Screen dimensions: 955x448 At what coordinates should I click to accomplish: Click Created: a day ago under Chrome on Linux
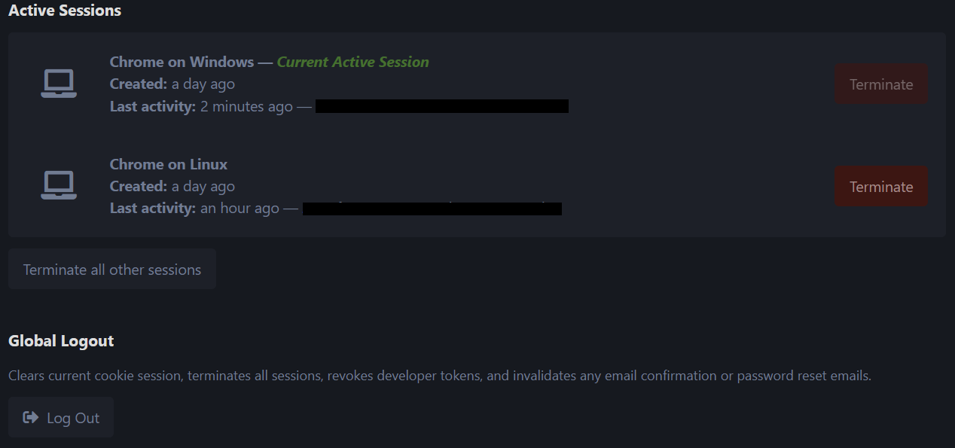172,186
